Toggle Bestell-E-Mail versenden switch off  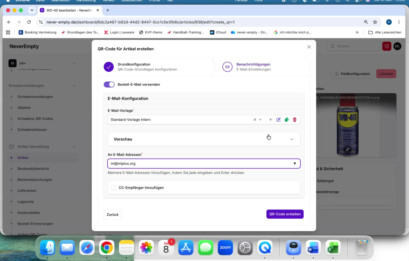109,84
